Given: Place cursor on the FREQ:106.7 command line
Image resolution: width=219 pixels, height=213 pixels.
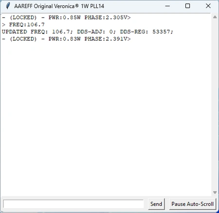Looking at the screenshot, I should click(23, 25).
